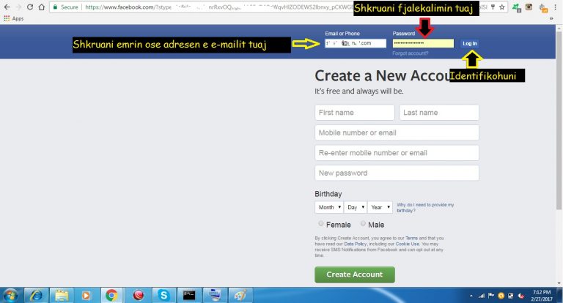Viewport: 563px width, 303px height.
Task: Open the Cookie Use link
Action: 407,244
